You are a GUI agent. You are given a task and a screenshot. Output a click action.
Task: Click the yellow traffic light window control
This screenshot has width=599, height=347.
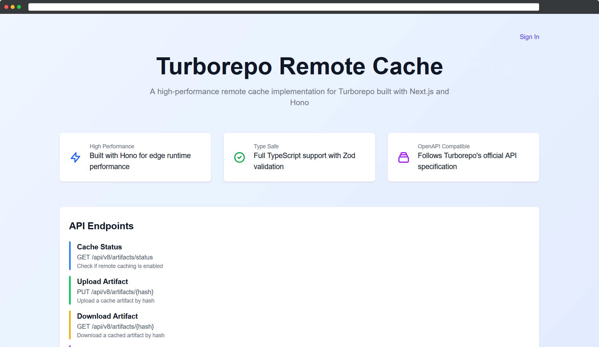pos(13,7)
